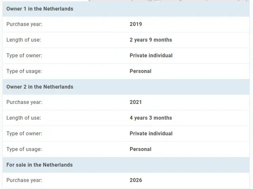
Task: Click Owner 2's 'Personal' usage value
Action: click(140, 149)
